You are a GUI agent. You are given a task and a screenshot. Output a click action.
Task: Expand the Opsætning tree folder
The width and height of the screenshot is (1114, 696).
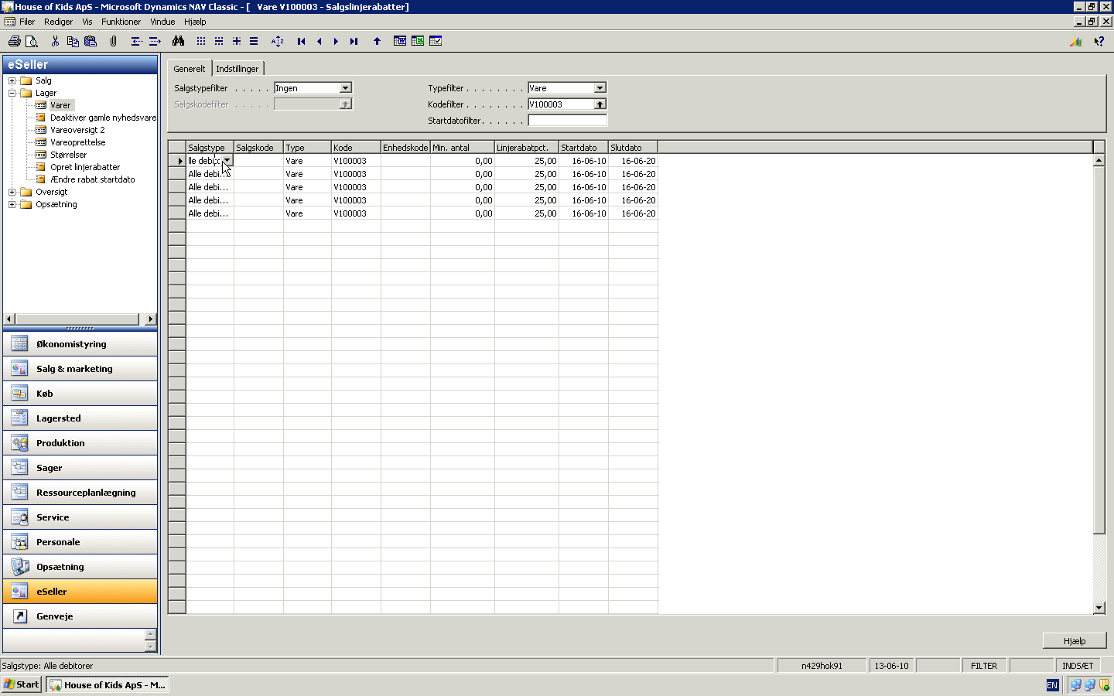click(x=12, y=204)
